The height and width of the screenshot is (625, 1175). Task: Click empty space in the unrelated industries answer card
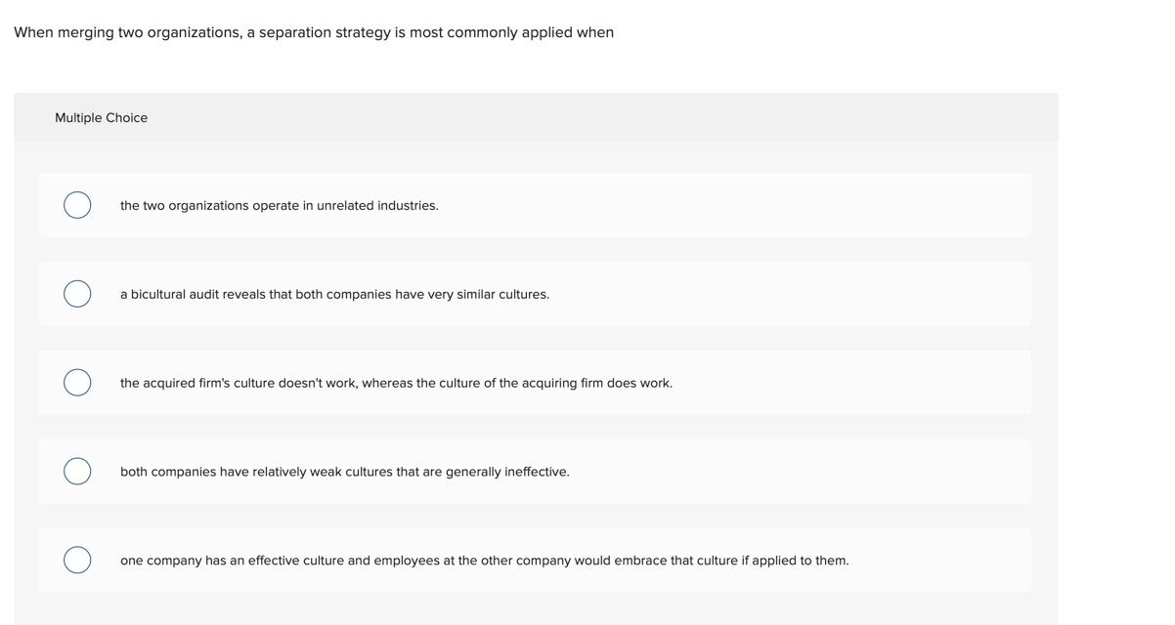(733, 205)
